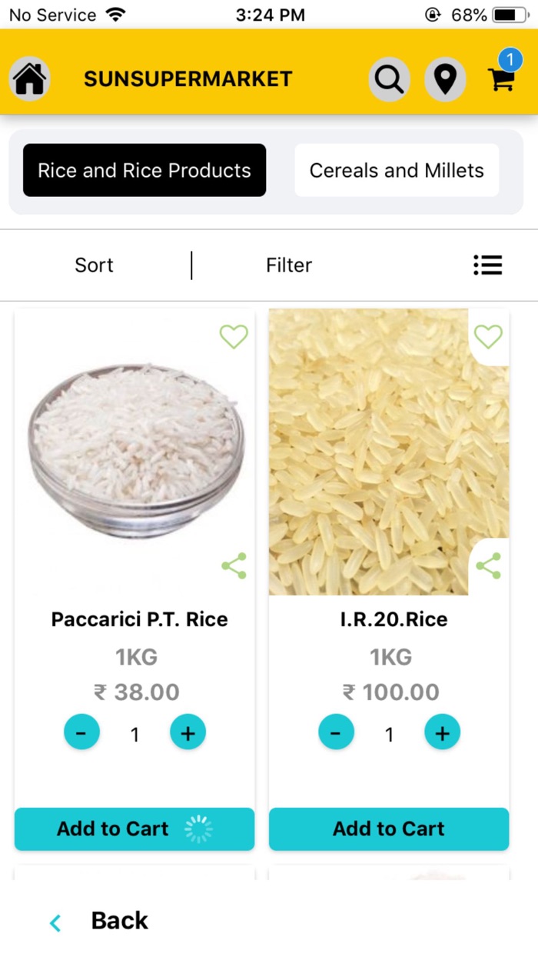Open store locations with the pin icon
The width and height of the screenshot is (538, 957).
click(x=445, y=78)
